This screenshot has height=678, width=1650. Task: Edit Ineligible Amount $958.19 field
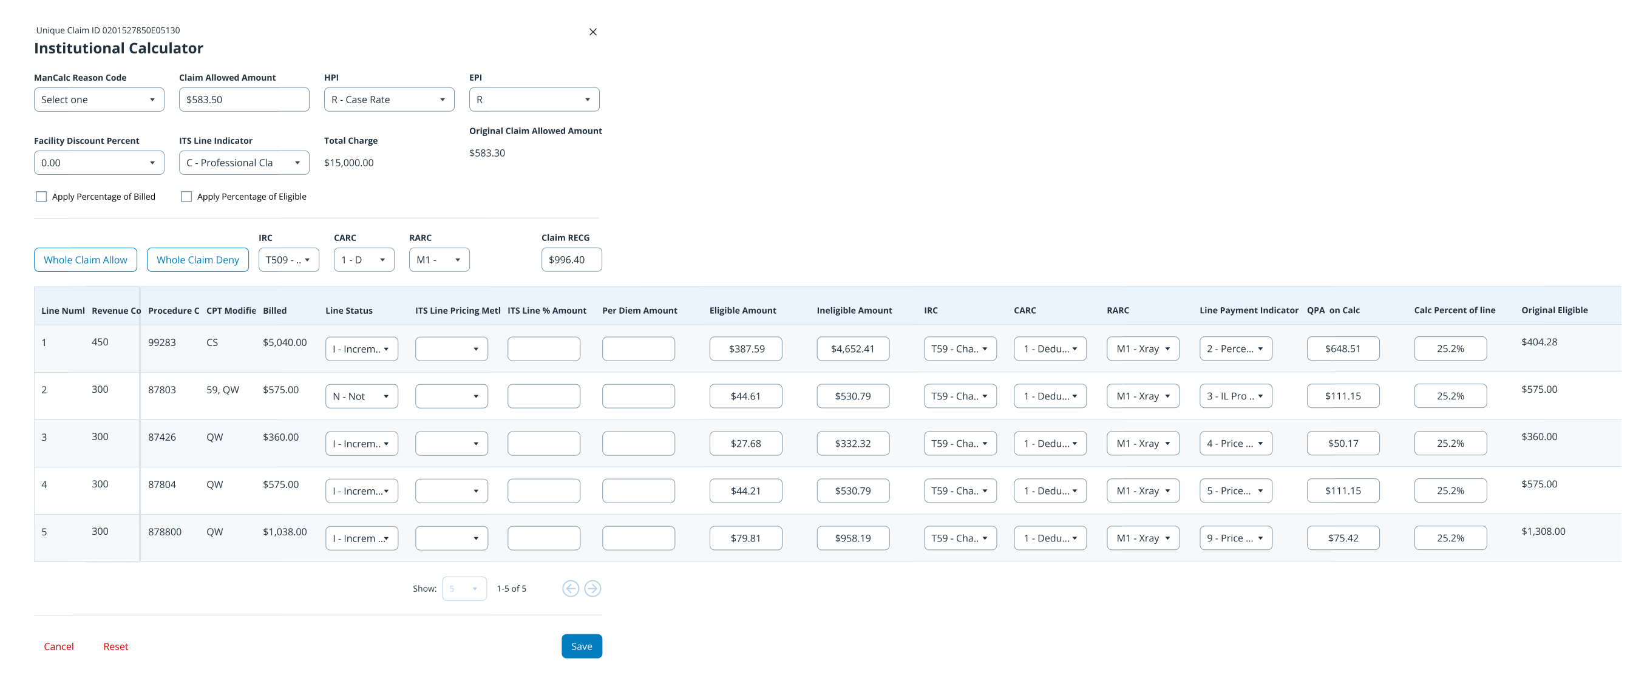pos(853,538)
